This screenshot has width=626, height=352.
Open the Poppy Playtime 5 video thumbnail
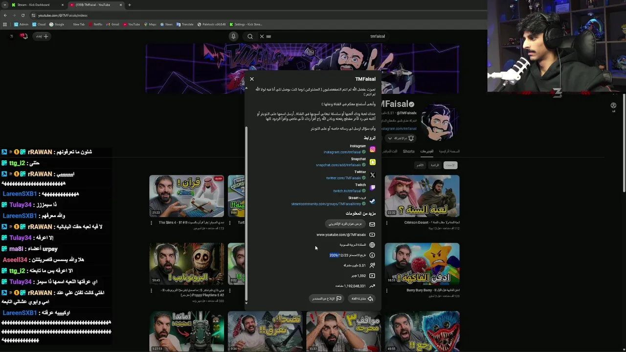tap(186, 264)
